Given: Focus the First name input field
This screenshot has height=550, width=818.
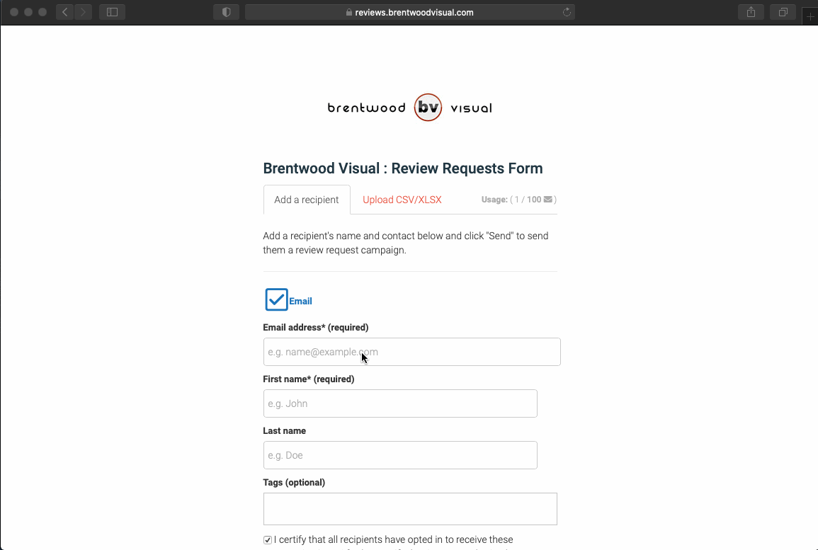Looking at the screenshot, I should (x=400, y=403).
